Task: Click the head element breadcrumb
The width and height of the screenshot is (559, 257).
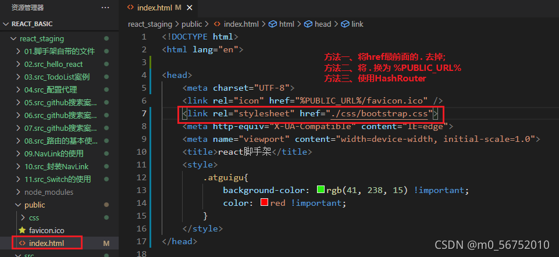Action: [x=323, y=24]
